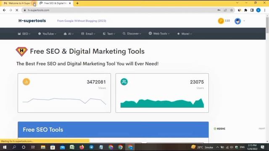Open Cortana circle on taskbar
This screenshot has height=151, width=269.
(24, 147)
